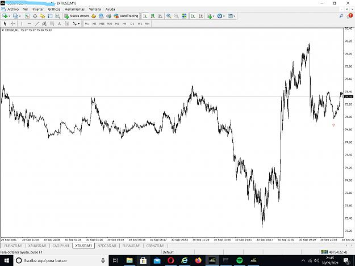Open the New Chart toolbar icon

click(x=5, y=16)
